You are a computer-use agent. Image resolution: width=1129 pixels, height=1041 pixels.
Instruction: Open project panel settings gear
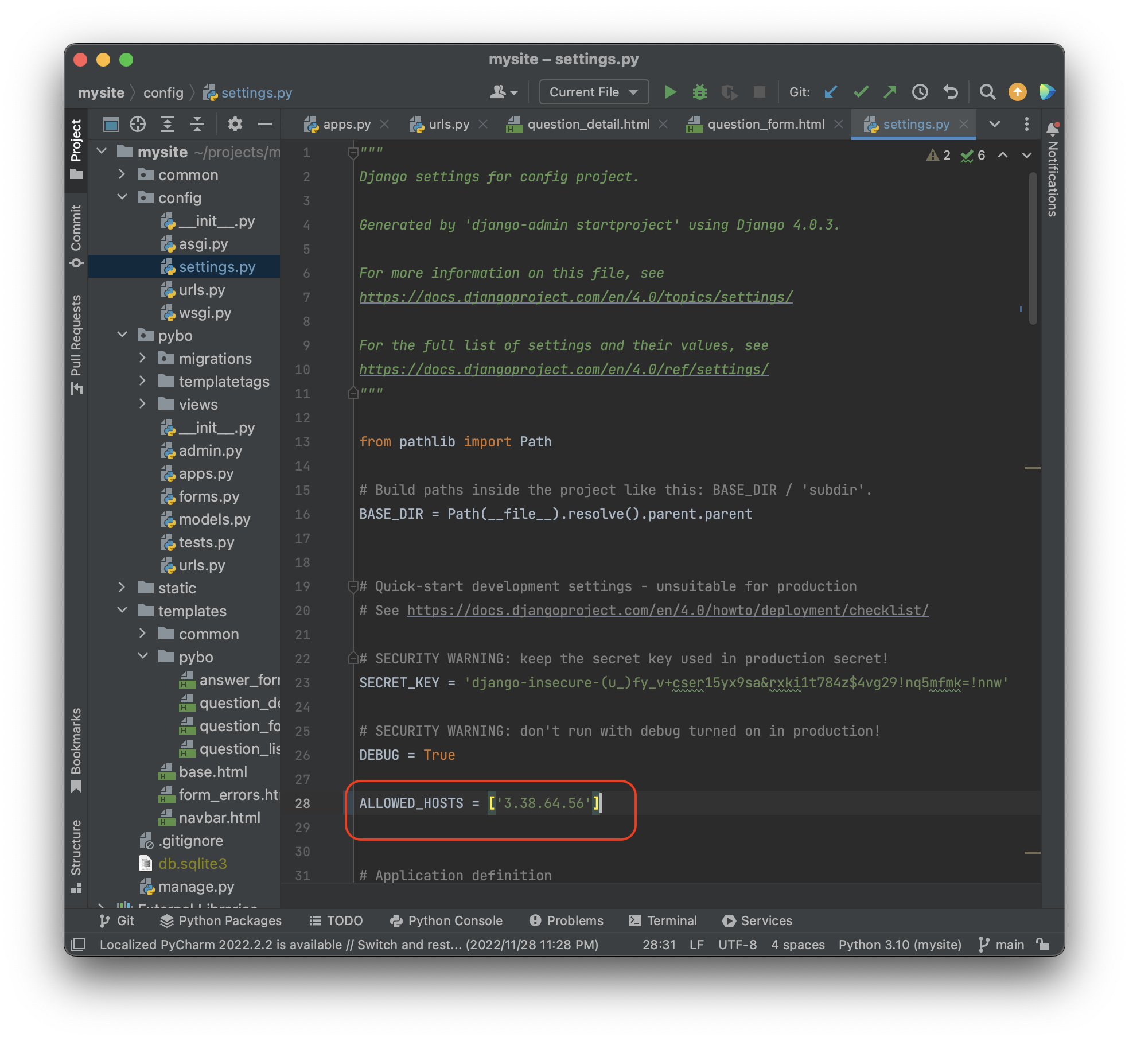tap(235, 124)
